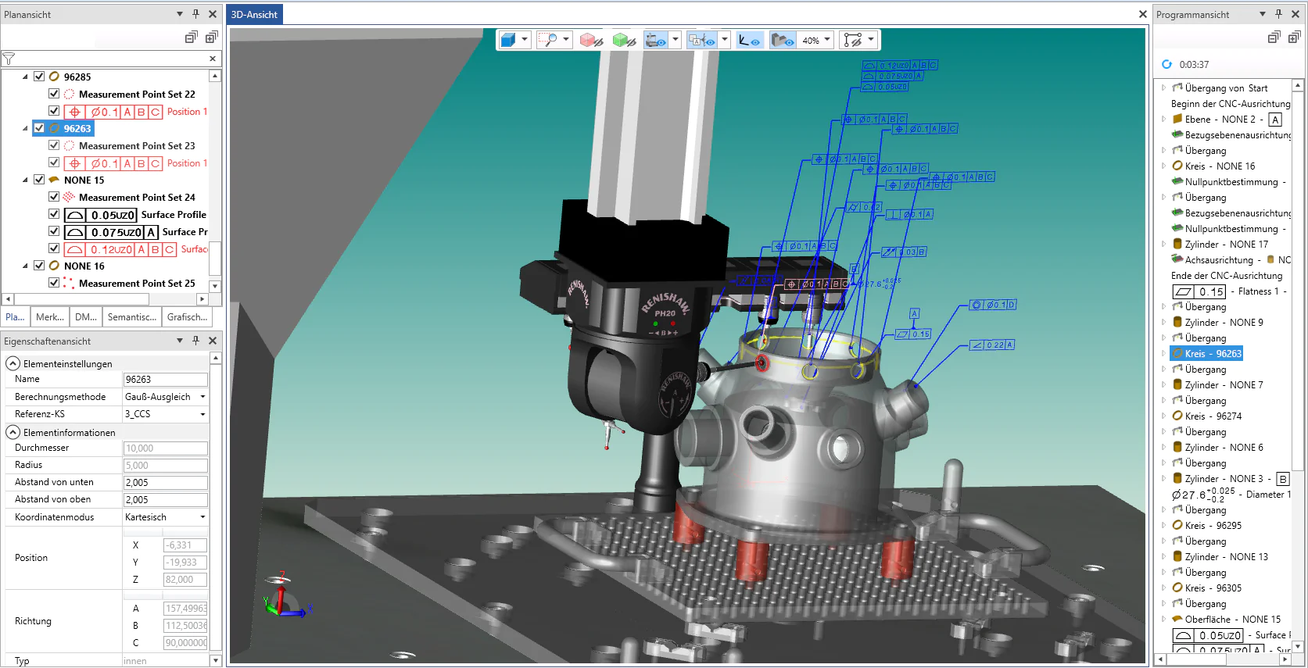Select Kreis - 96274 in program view
1308x668 pixels.
tap(1213, 416)
